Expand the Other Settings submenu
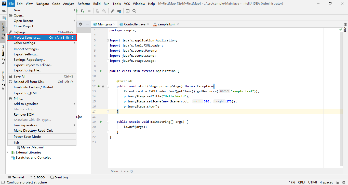 pos(42,43)
